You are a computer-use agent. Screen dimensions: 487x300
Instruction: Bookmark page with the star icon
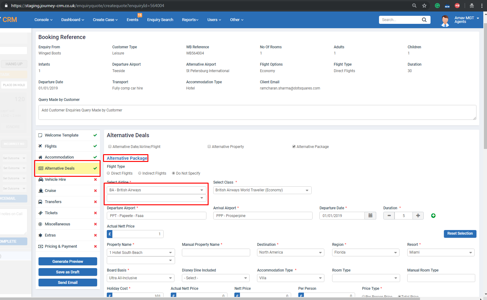click(424, 6)
